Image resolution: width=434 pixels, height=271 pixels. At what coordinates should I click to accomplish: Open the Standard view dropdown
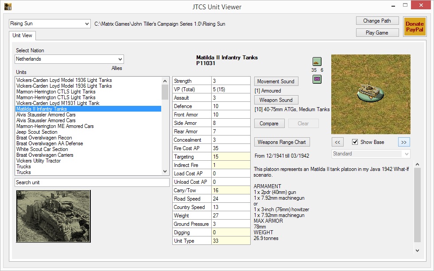371,154
